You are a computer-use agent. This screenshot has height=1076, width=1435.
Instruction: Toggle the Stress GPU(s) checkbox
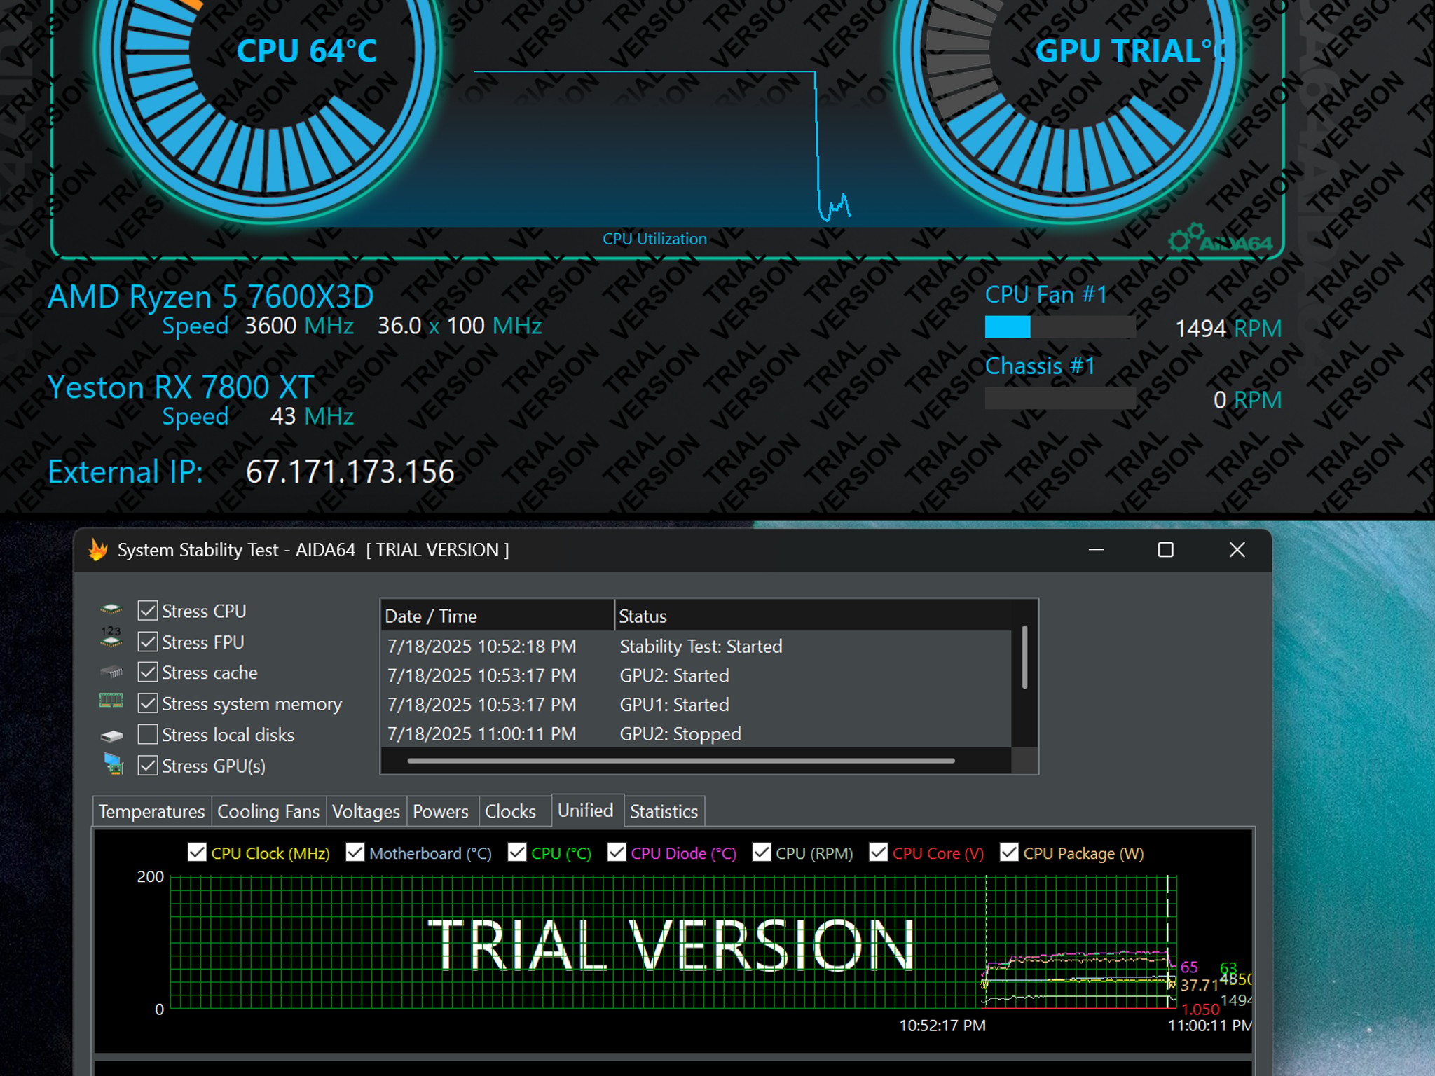click(148, 765)
